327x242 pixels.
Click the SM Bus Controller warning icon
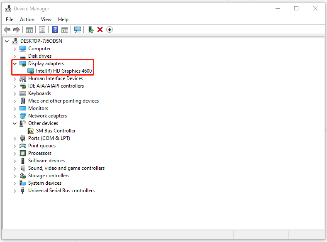pos(31,131)
